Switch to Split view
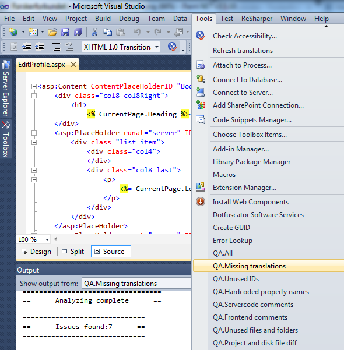This screenshot has height=350, width=344. tap(73, 252)
